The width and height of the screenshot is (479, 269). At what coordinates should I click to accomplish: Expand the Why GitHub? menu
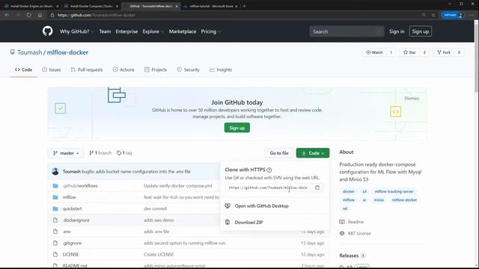tap(76, 31)
